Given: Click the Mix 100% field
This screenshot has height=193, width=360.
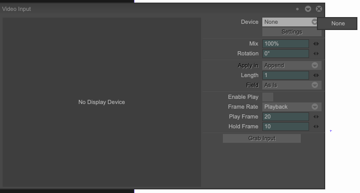Looking at the screenshot, I should 286,43.
